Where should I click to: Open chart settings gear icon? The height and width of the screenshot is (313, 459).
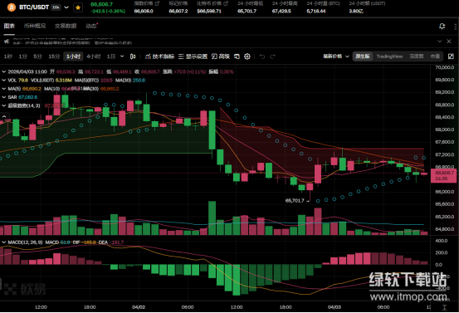[x=247, y=56]
